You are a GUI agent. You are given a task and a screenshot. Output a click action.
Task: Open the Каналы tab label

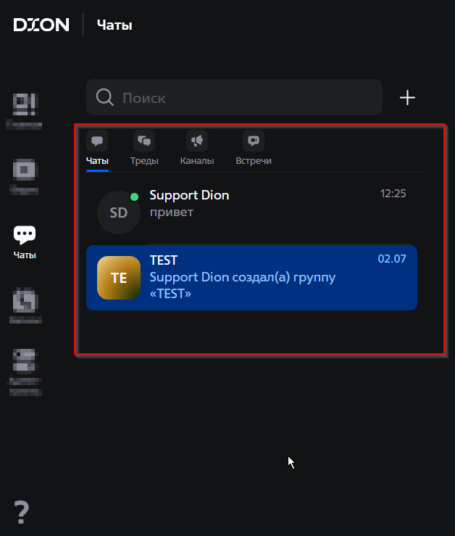(196, 161)
